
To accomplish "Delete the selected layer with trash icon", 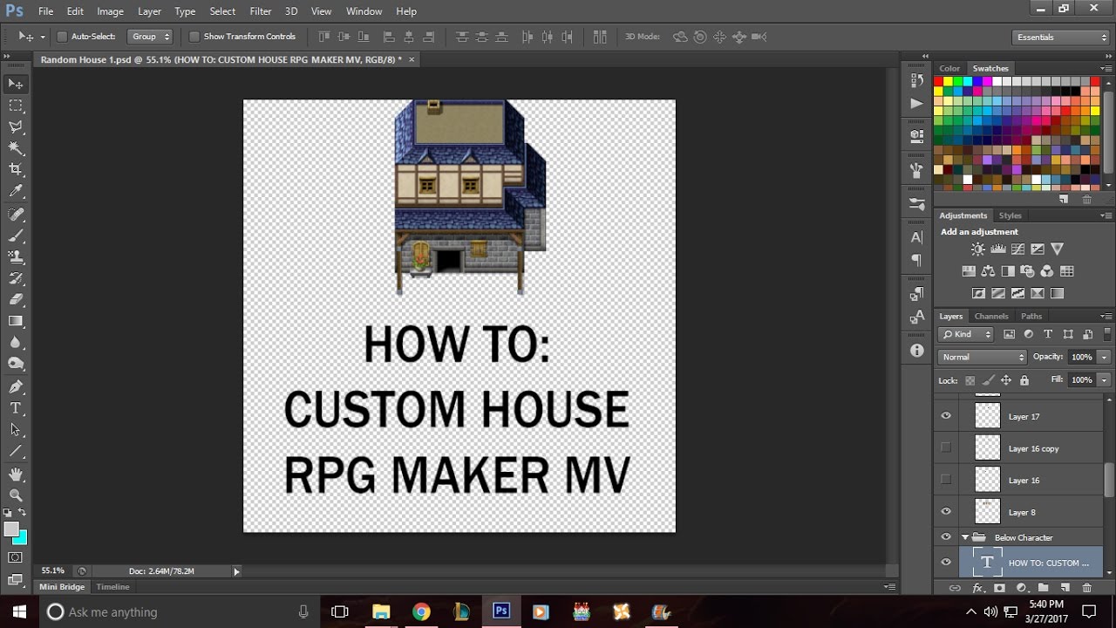I will point(1086,588).
